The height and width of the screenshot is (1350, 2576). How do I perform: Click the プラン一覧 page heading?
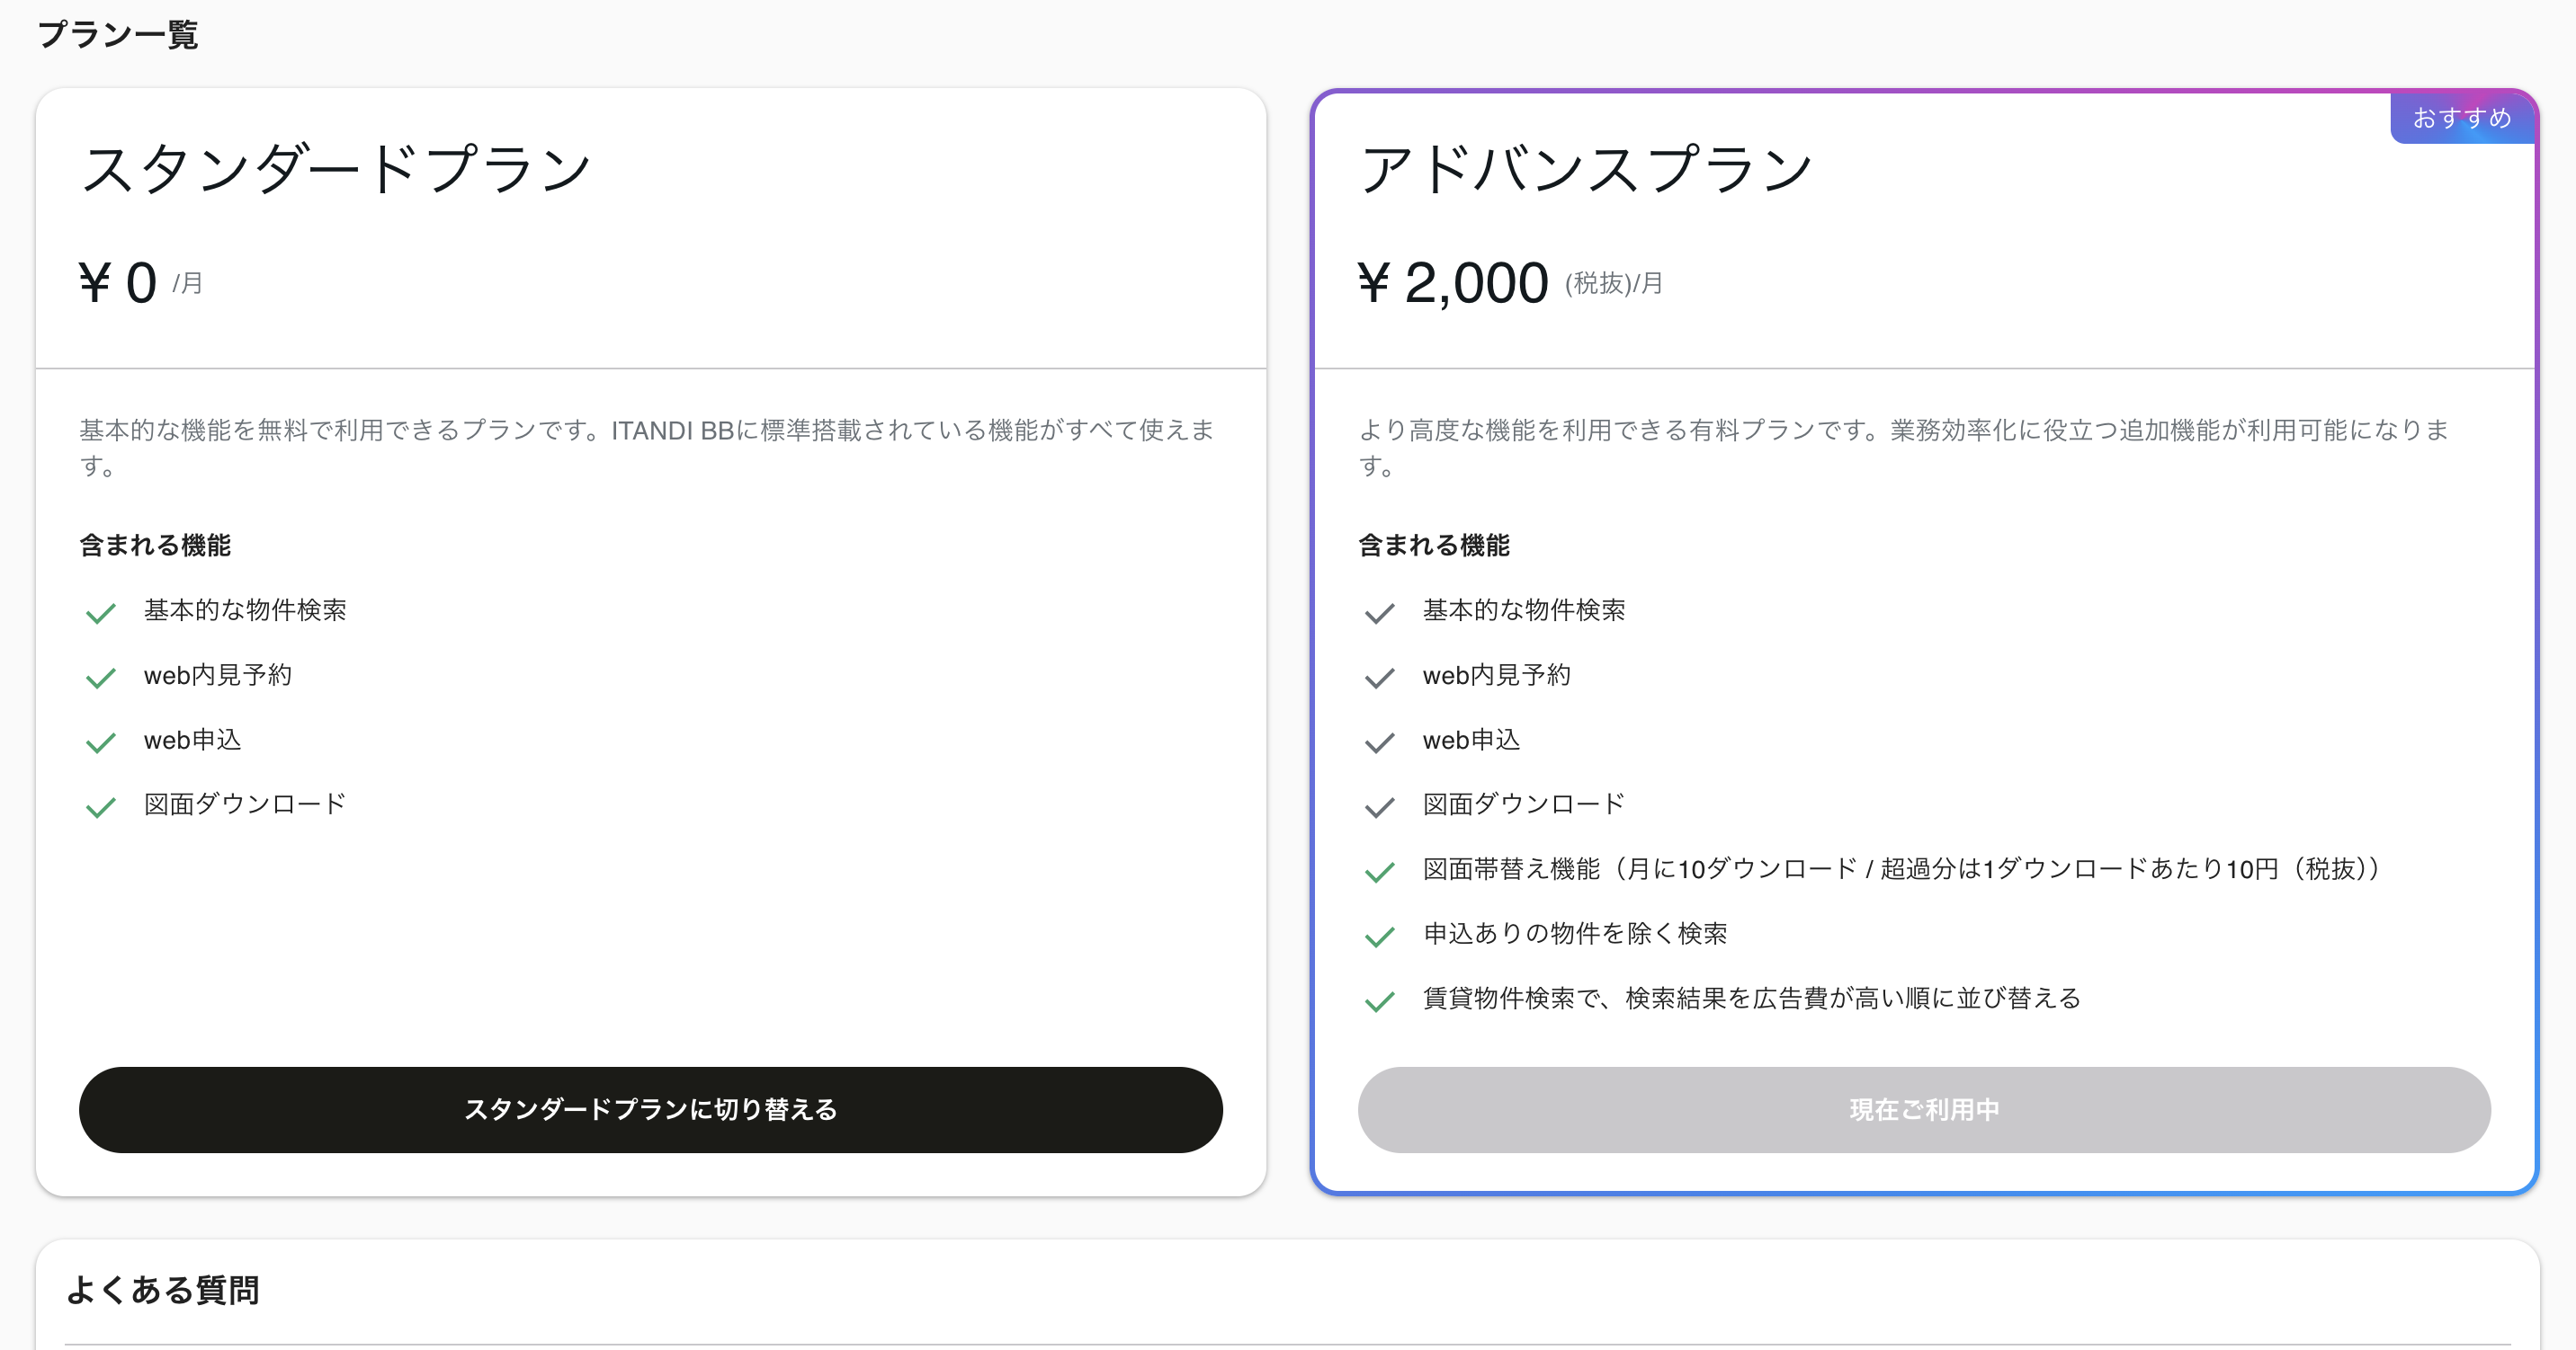coord(118,35)
